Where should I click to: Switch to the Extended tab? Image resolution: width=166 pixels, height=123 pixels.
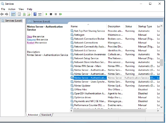pyautogui.click(x=33, y=115)
